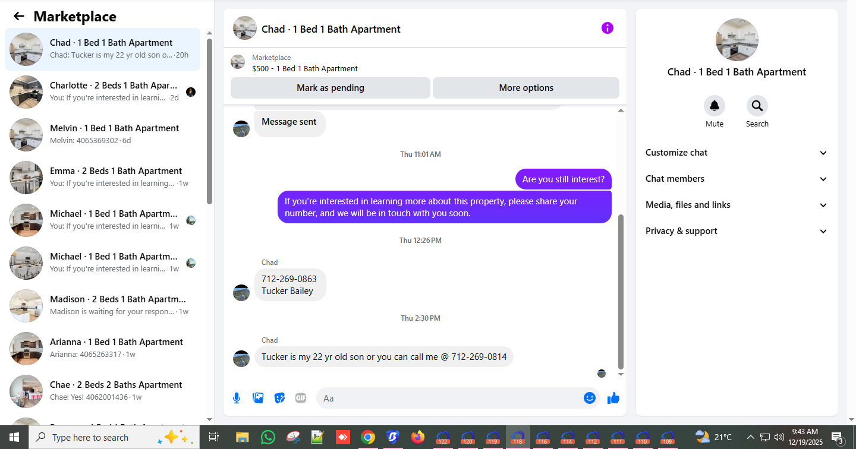Click the Mark as pending button
Screen dimensions: 856x449
coord(331,88)
